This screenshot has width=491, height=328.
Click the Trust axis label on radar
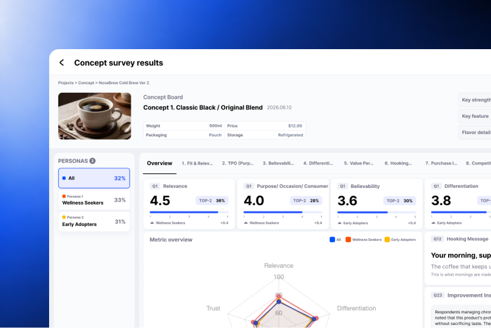213,308
